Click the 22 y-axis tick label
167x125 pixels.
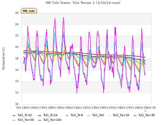pyautogui.click(x=17, y=36)
